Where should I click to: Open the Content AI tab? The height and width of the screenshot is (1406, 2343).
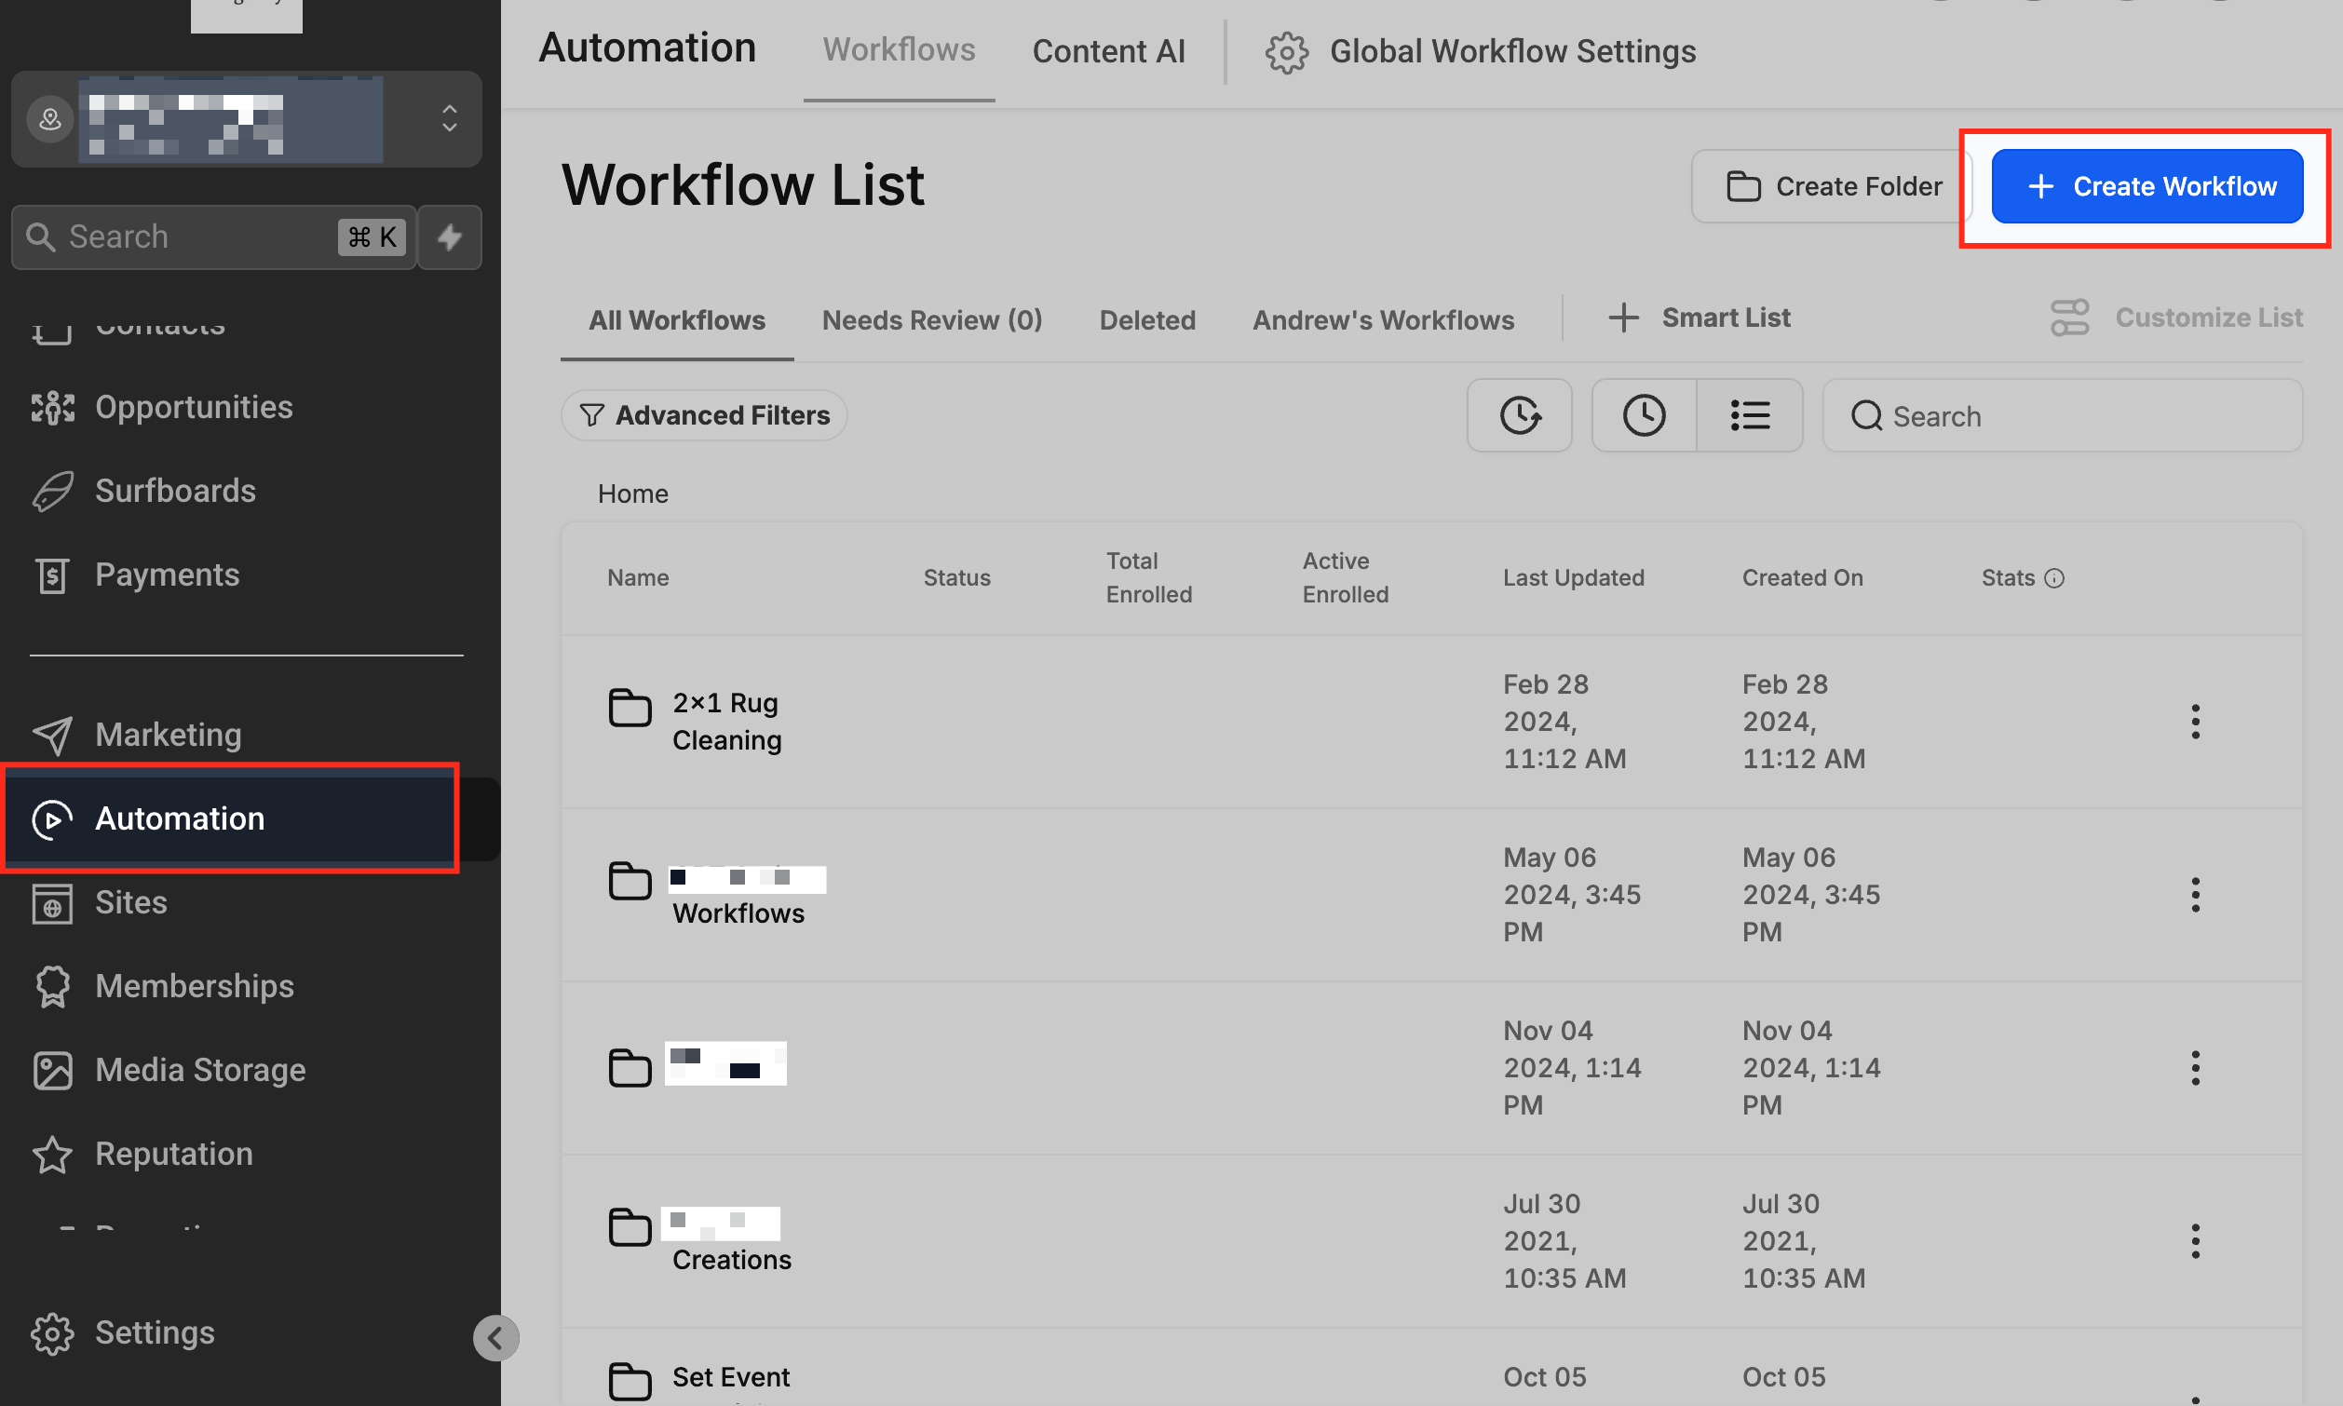1107,51
